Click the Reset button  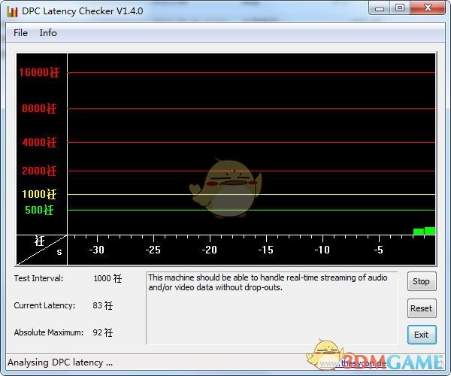coord(422,308)
